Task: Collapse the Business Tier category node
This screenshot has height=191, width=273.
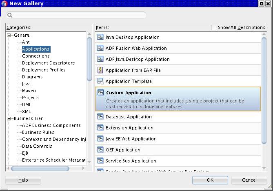Action: click(x=9, y=119)
